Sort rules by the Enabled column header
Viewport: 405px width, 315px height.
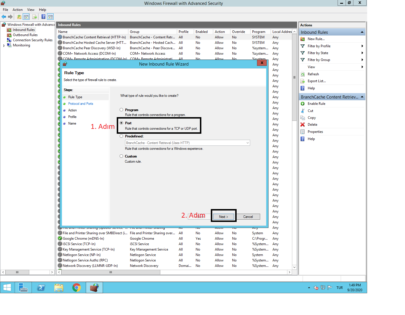click(x=203, y=32)
